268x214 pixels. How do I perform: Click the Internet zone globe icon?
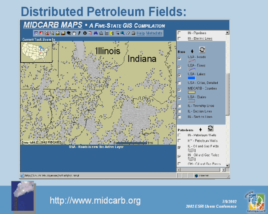196,176
